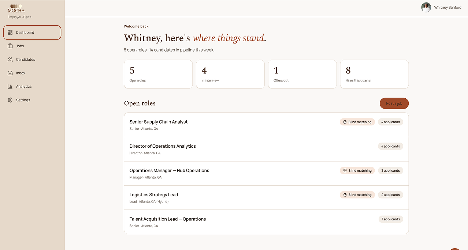Screen dimensions: 468x250
Task: Open Senior Supply Chain Analyst role
Action: pos(266,125)
